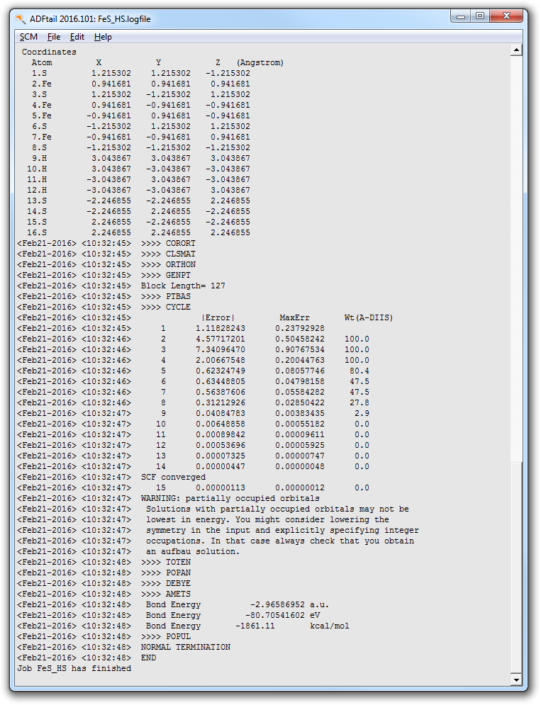Click weight value '27.8'
This screenshot has width=541, height=705.
[x=359, y=403]
